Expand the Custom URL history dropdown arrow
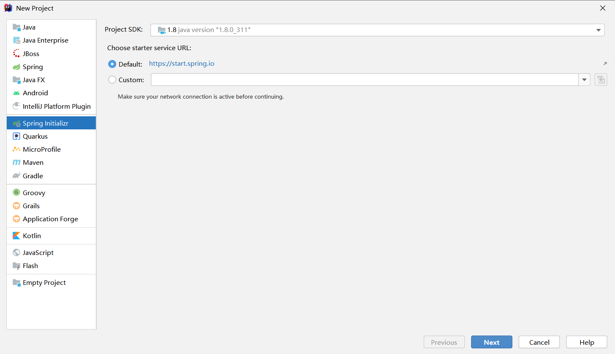This screenshot has width=615, height=354. (585, 80)
